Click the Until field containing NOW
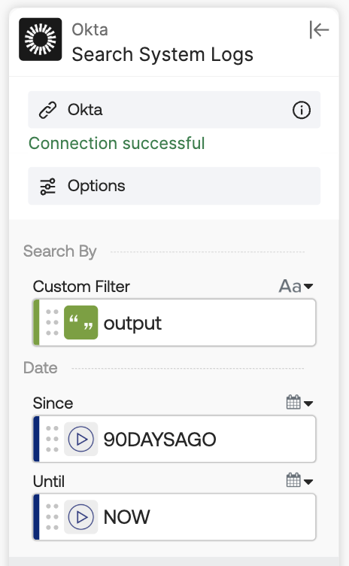Viewport: 349px width, 566px height. click(174, 517)
